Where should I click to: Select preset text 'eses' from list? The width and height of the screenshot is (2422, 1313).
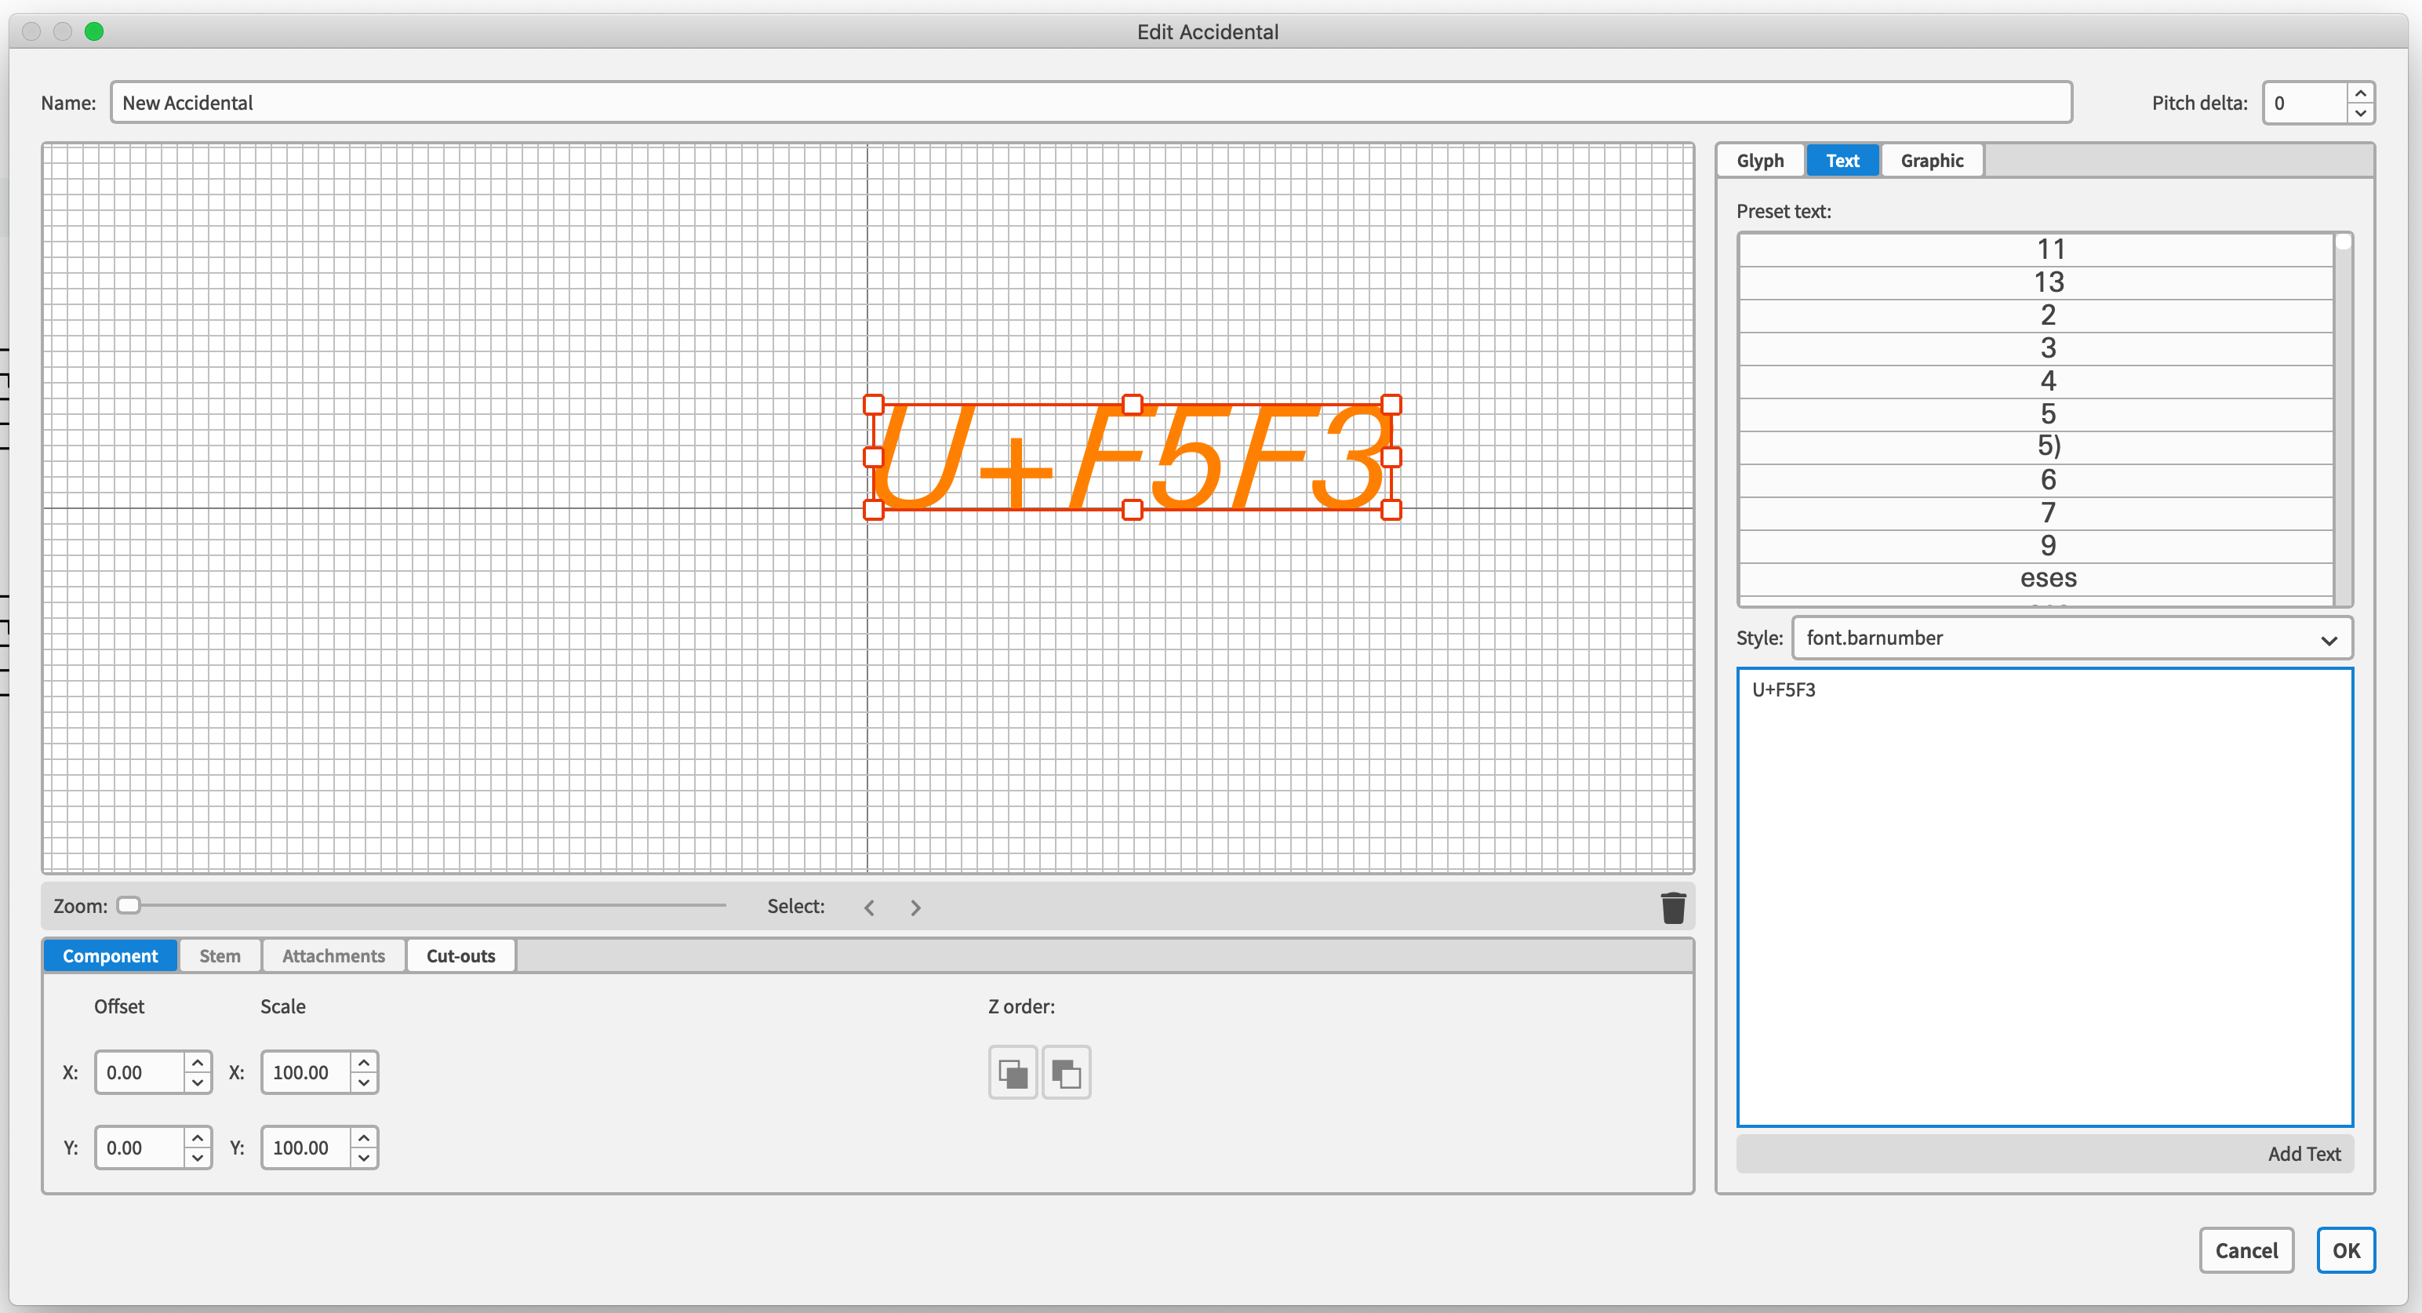pos(2047,578)
